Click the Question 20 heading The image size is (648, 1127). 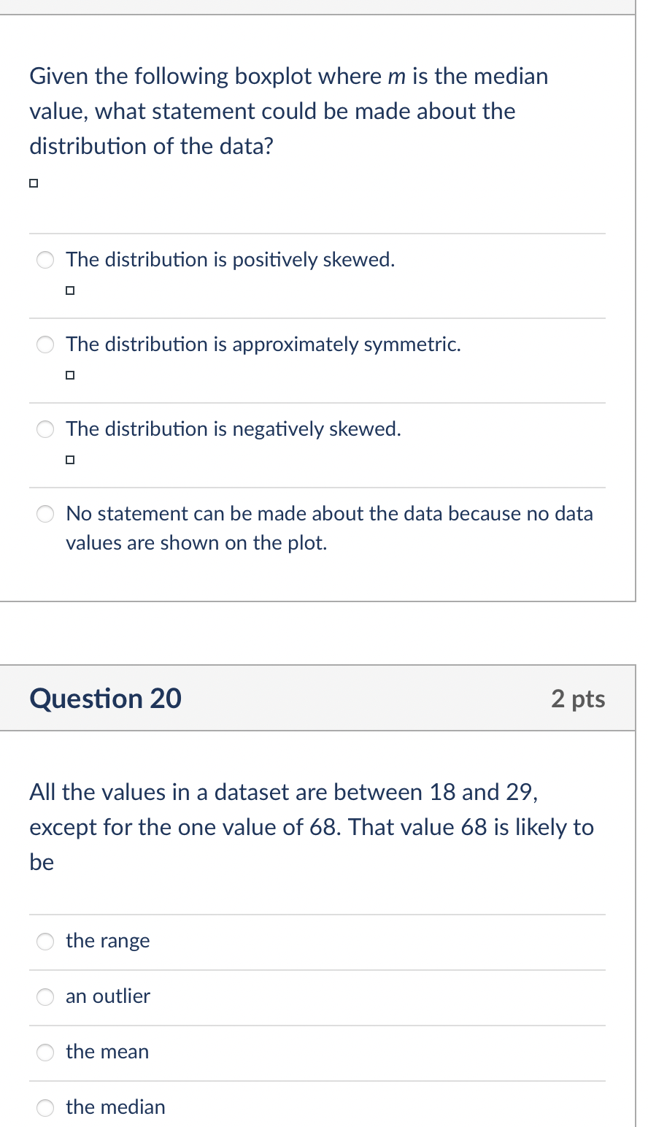click(x=105, y=699)
